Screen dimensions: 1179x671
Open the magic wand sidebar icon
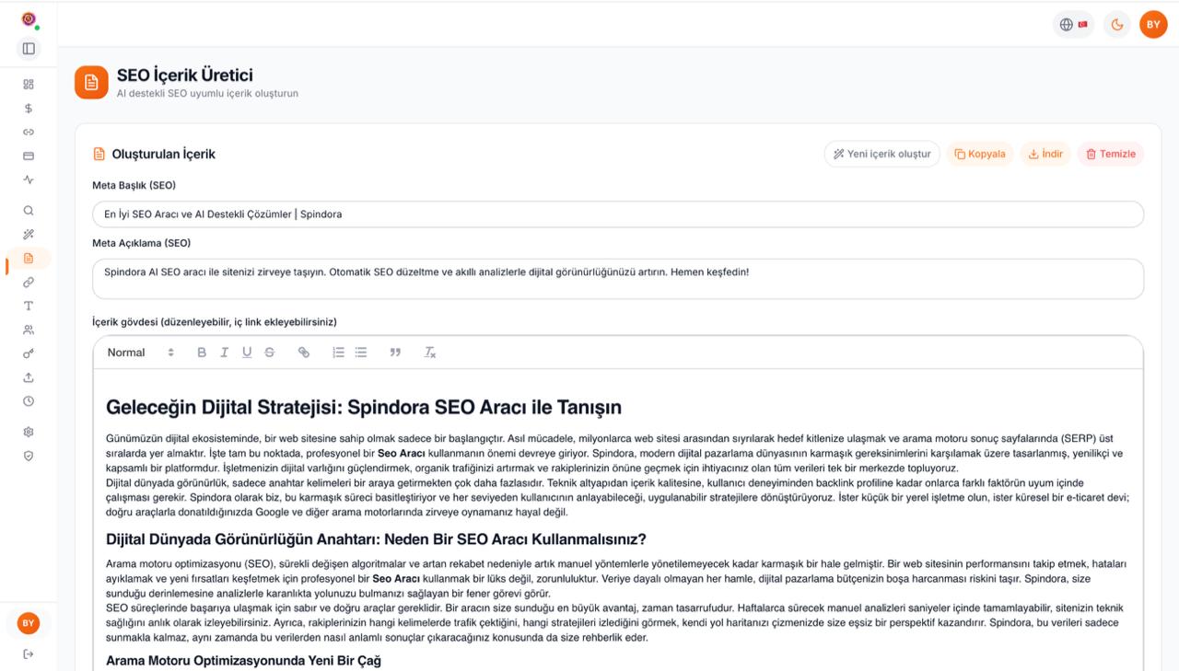pyautogui.click(x=29, y=235)
